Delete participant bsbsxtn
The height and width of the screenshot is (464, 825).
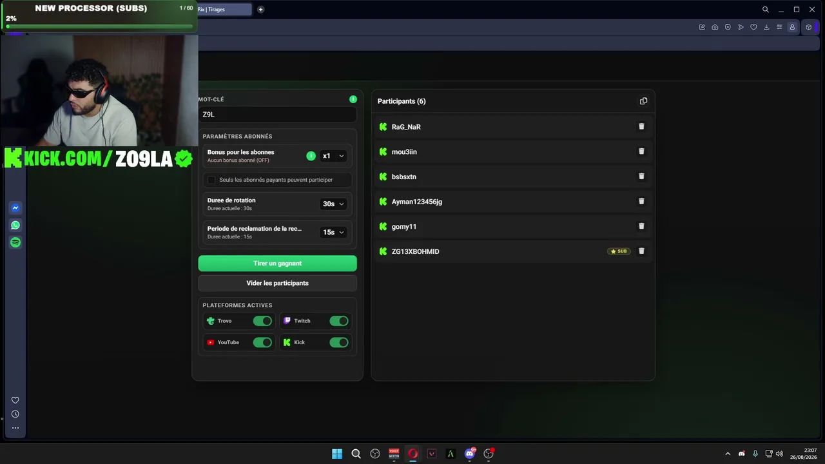[x=641, y=176]
